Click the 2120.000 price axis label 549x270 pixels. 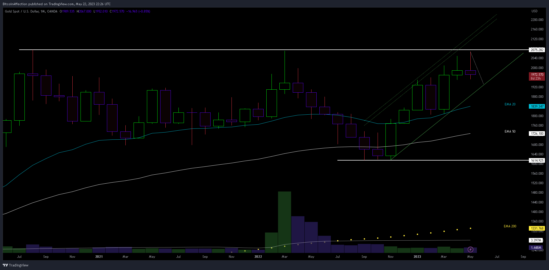coord(537,39)
